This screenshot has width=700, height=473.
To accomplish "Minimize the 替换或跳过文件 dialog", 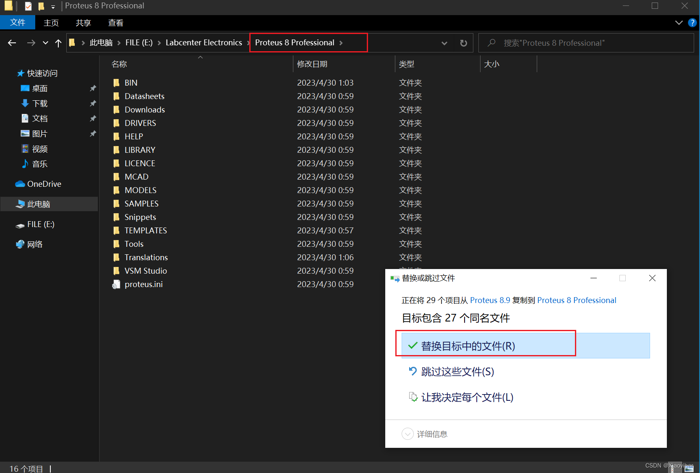I will 593,278.
